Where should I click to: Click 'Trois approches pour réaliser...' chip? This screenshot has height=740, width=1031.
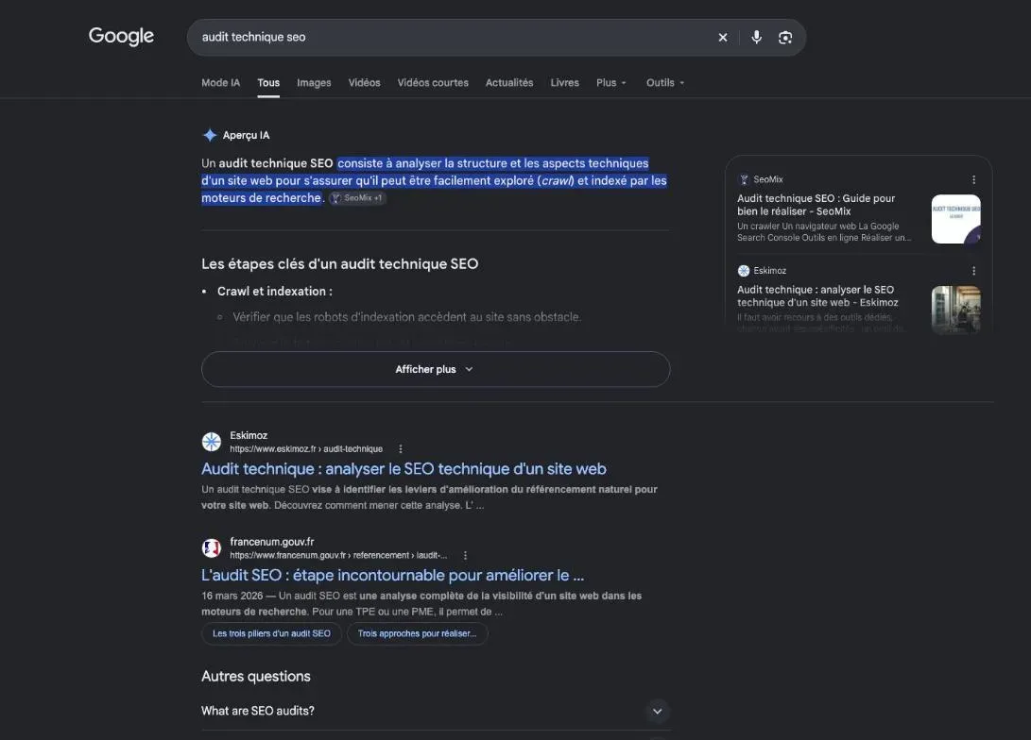click(x=417, y=633)
